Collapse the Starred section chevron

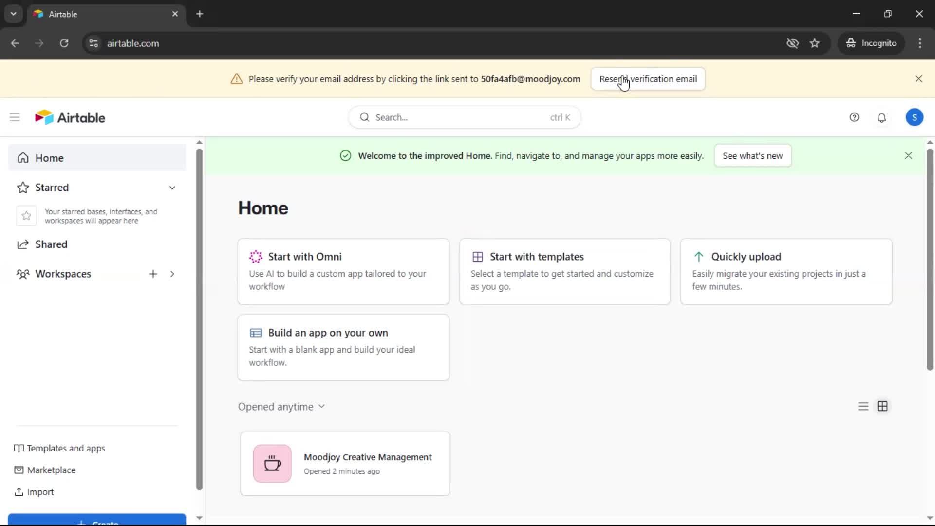point(172,188)
